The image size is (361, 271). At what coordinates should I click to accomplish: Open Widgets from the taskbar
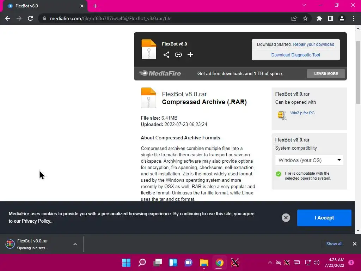[173, 263]
